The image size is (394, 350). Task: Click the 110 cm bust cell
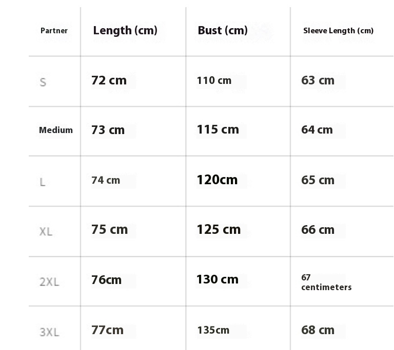[214, 80]
